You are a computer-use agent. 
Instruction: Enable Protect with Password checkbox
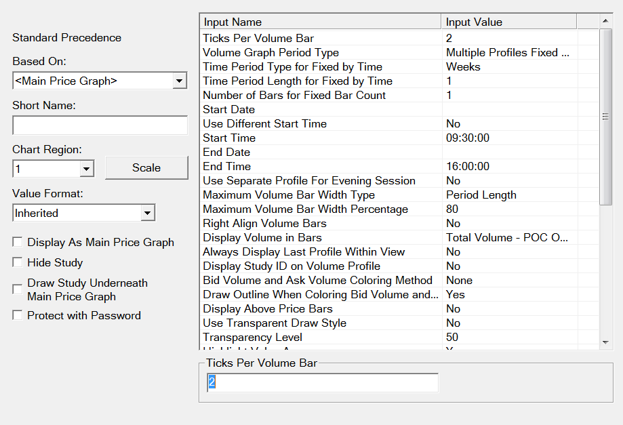click(x=18, y=316)
